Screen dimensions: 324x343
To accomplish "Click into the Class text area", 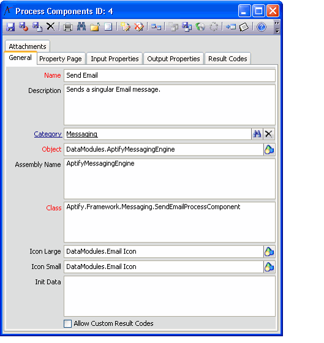I will pos(170,222).
